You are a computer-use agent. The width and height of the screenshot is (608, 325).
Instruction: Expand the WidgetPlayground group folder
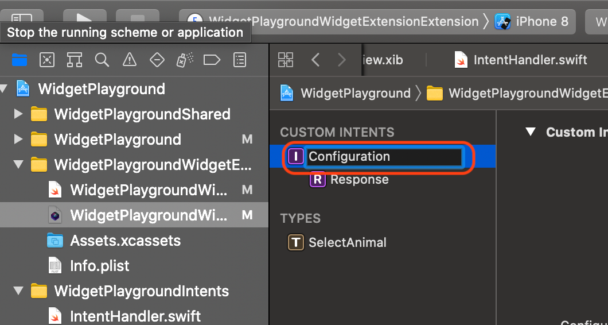(x=18, y=140)
